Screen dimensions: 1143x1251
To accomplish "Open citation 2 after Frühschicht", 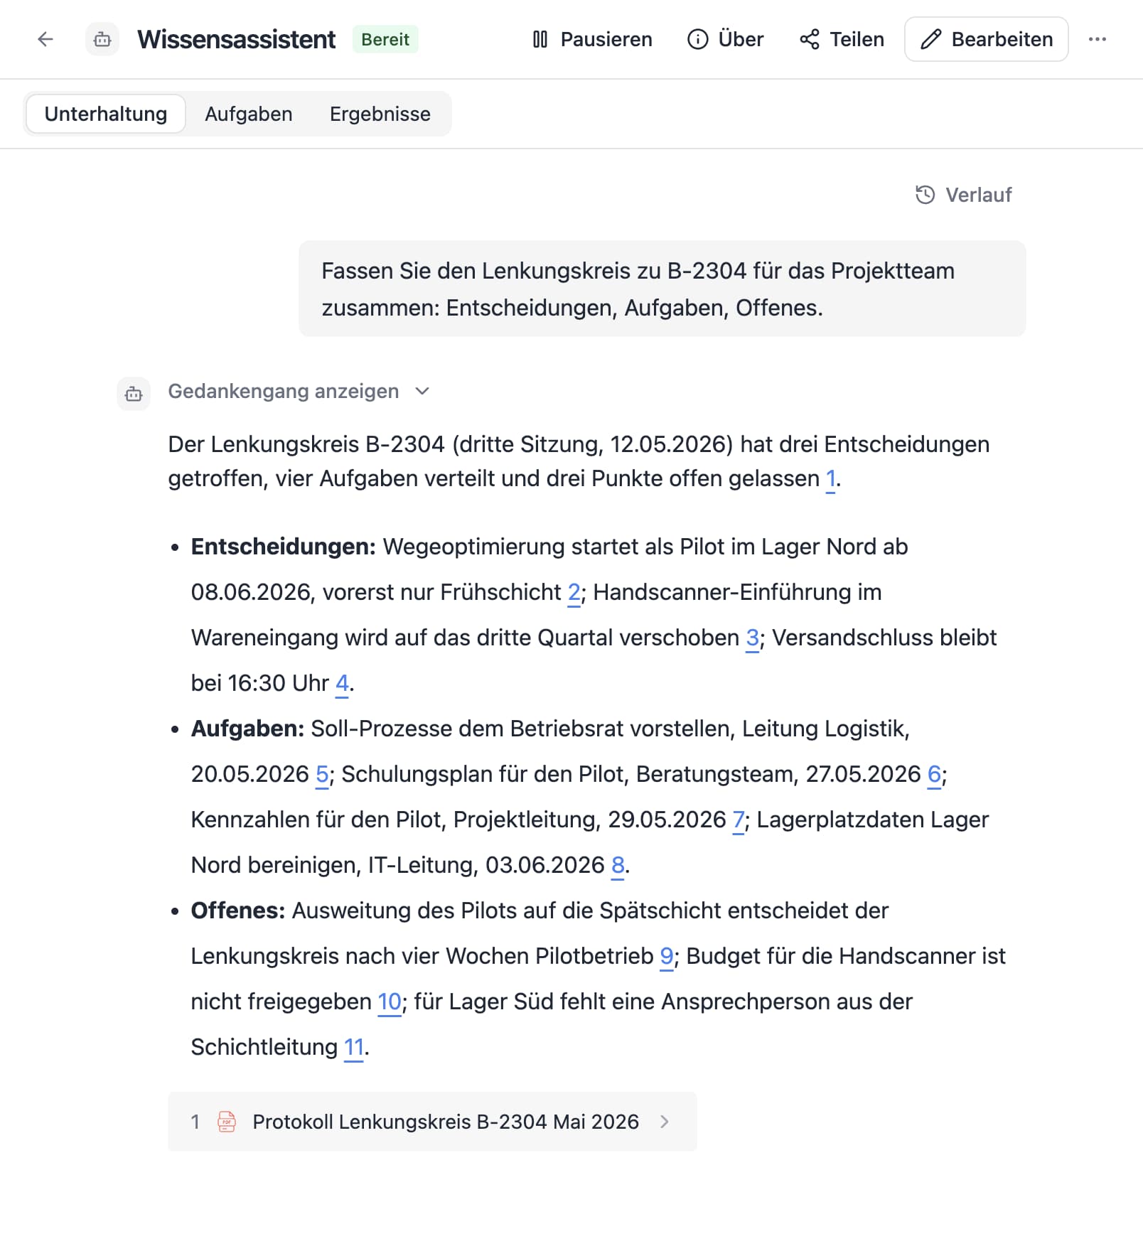I will click(574, 593).
